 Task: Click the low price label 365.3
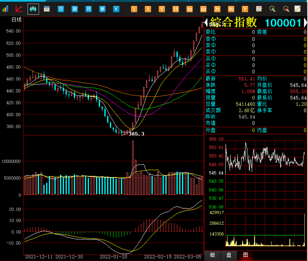coord(136,134)
